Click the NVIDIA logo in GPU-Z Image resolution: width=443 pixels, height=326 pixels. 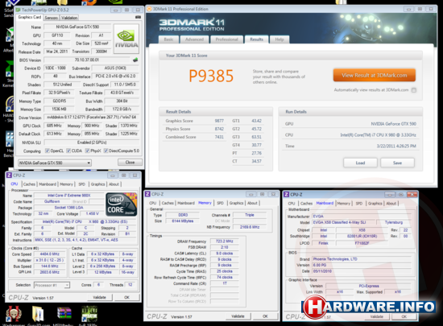point(126,39)
